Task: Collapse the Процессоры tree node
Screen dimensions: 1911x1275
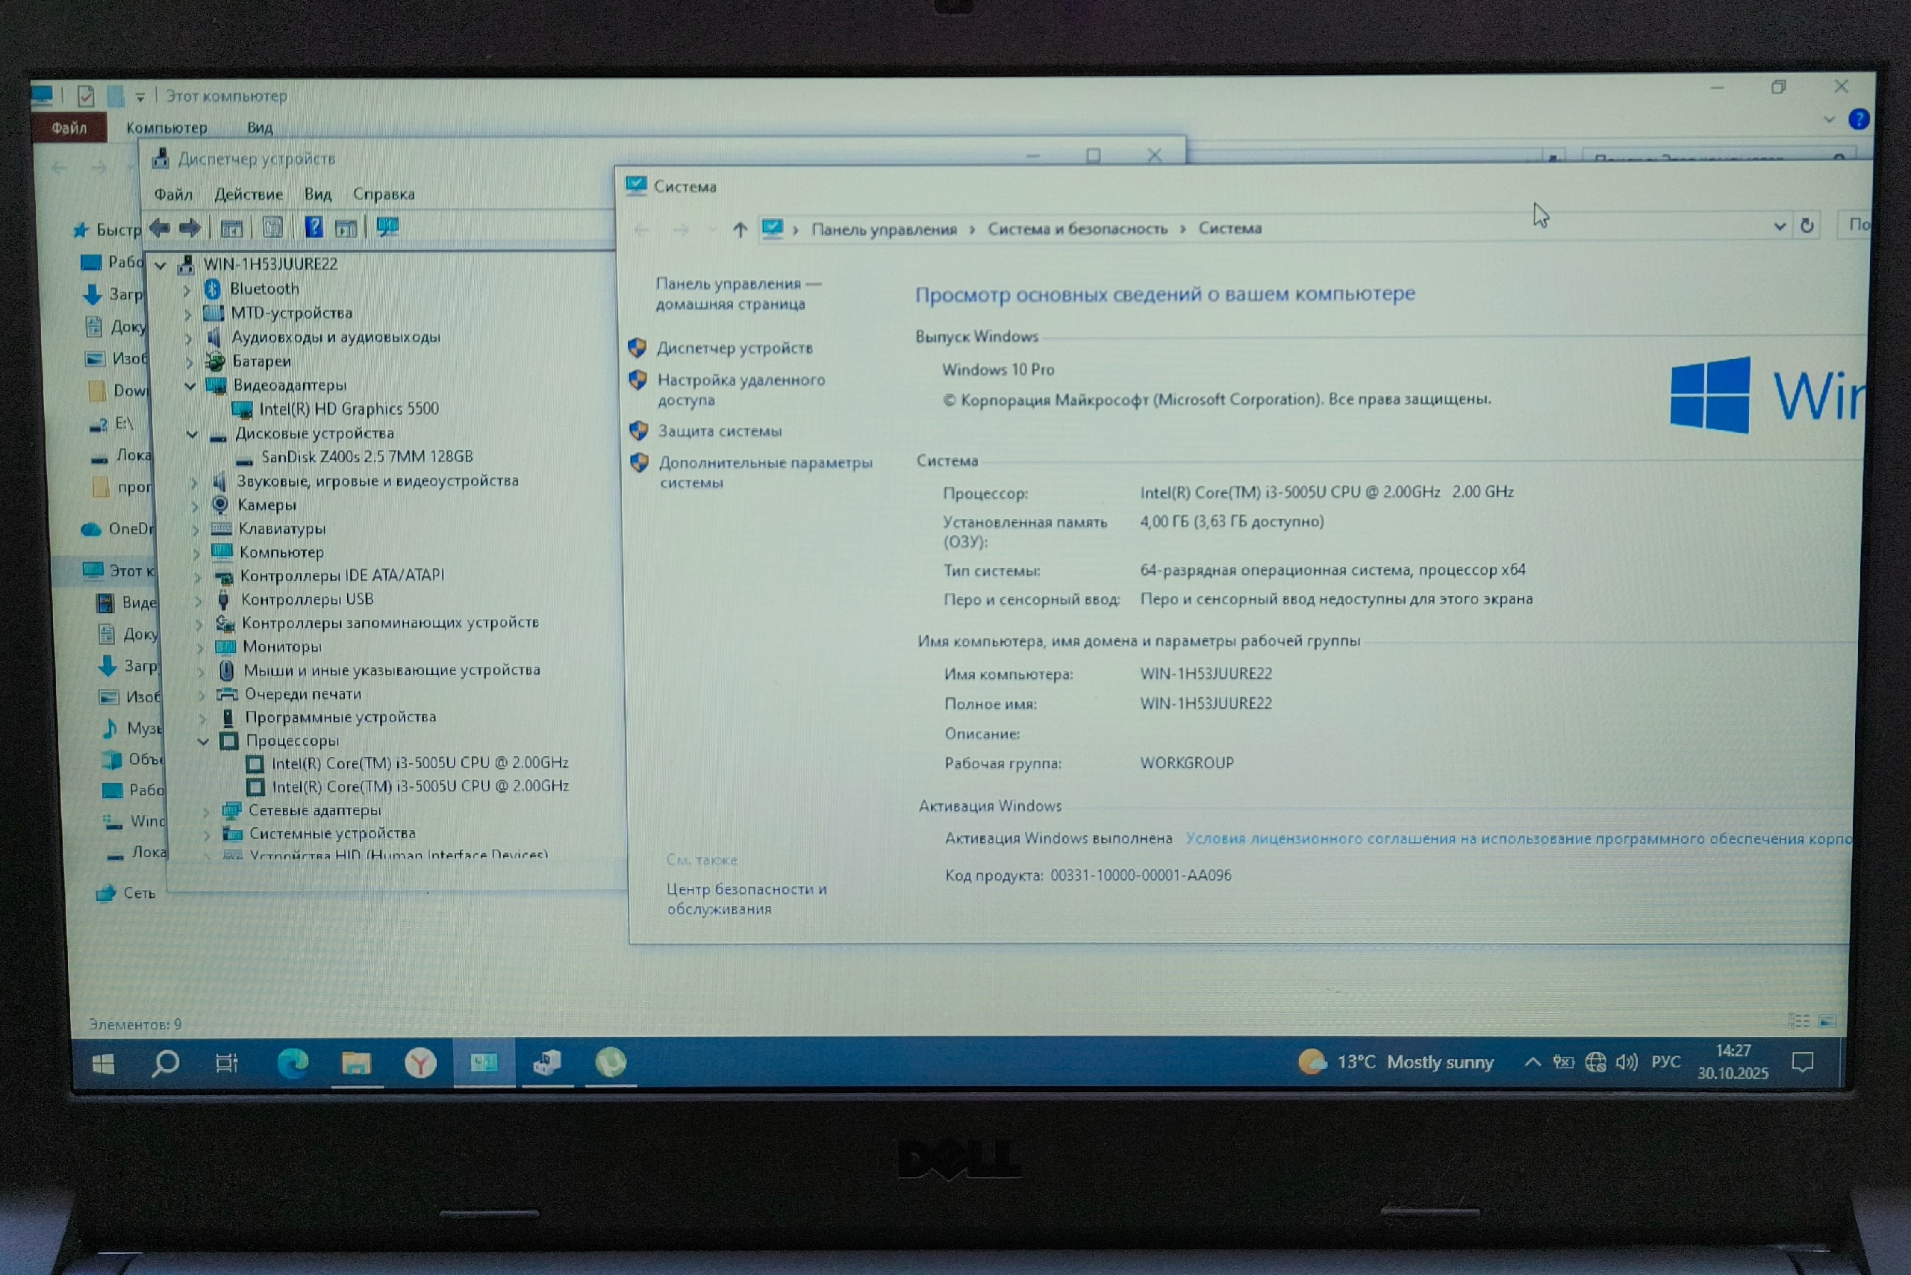Action: 203,741
